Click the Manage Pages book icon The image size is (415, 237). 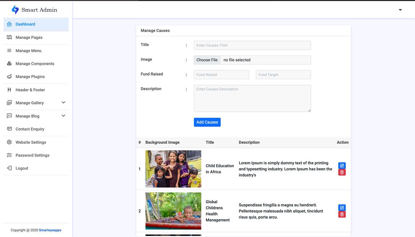click(x=9, y=37)
